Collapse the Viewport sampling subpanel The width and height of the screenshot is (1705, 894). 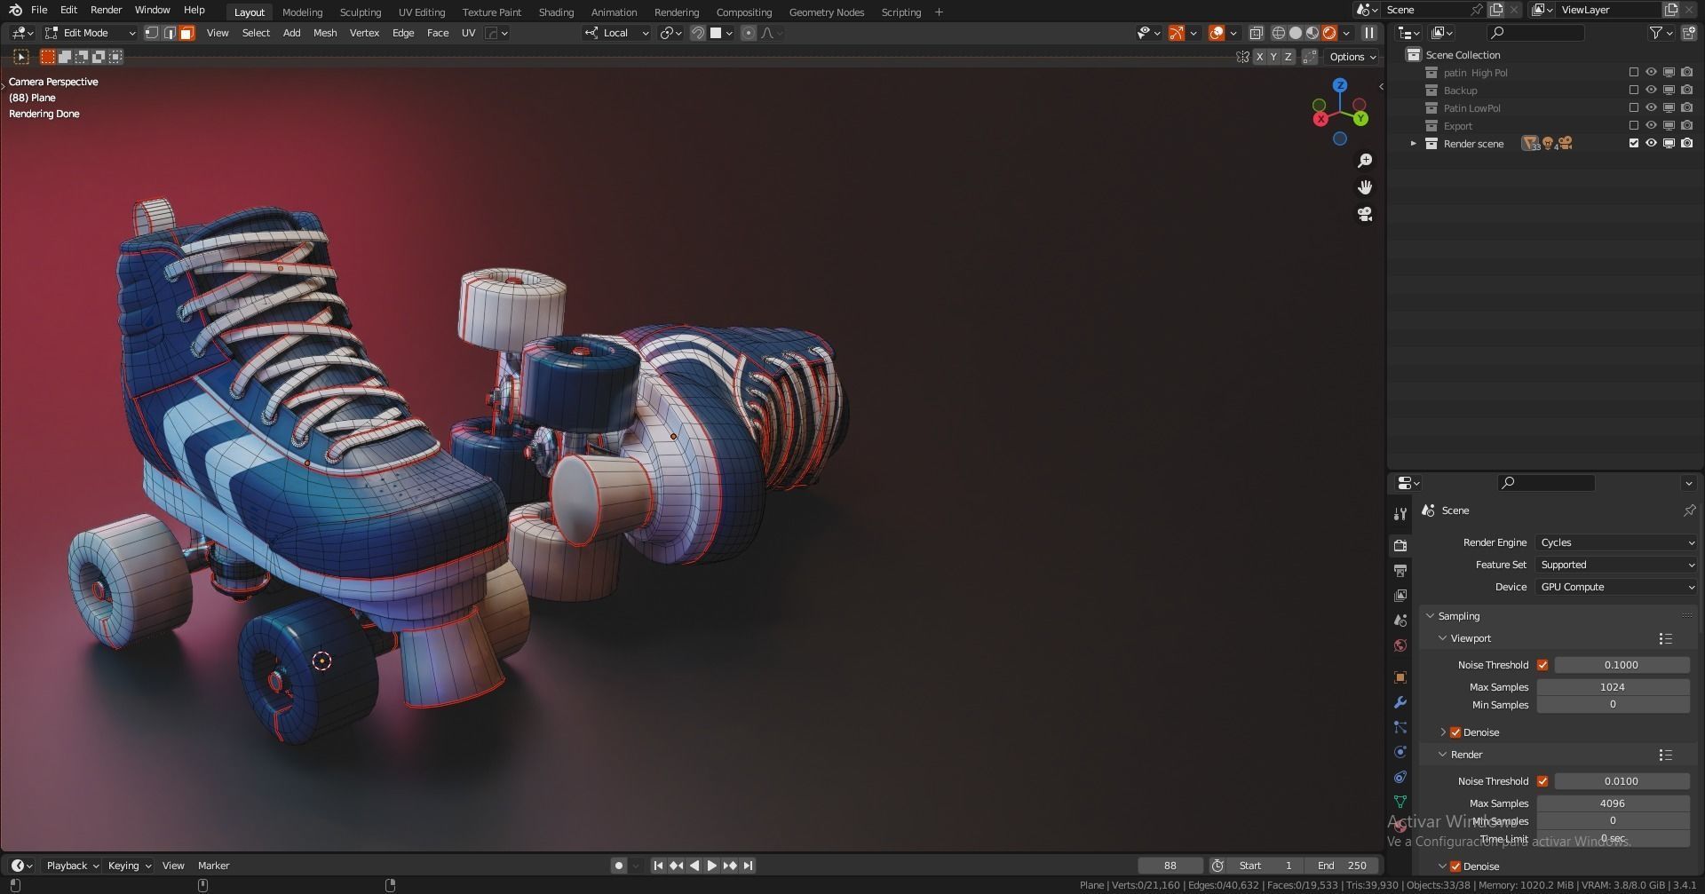click(x=1442, y=638)
